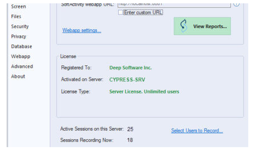Click the sessions recording count 18
The height and width of the screenshot is (151, 255).
pos(130,140)
